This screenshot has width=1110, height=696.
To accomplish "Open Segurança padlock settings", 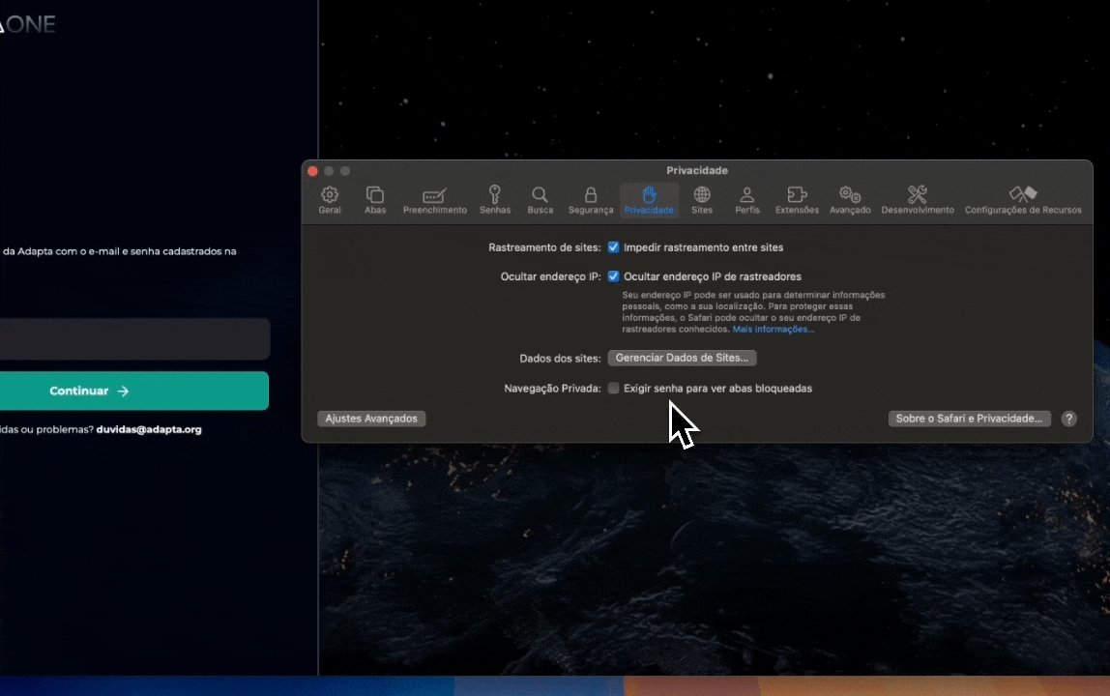I will 590,200.
